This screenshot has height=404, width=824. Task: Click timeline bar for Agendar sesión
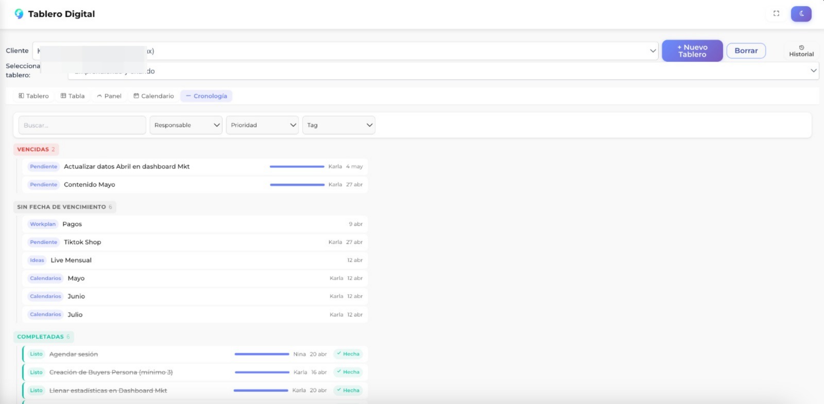pos(262,354)
